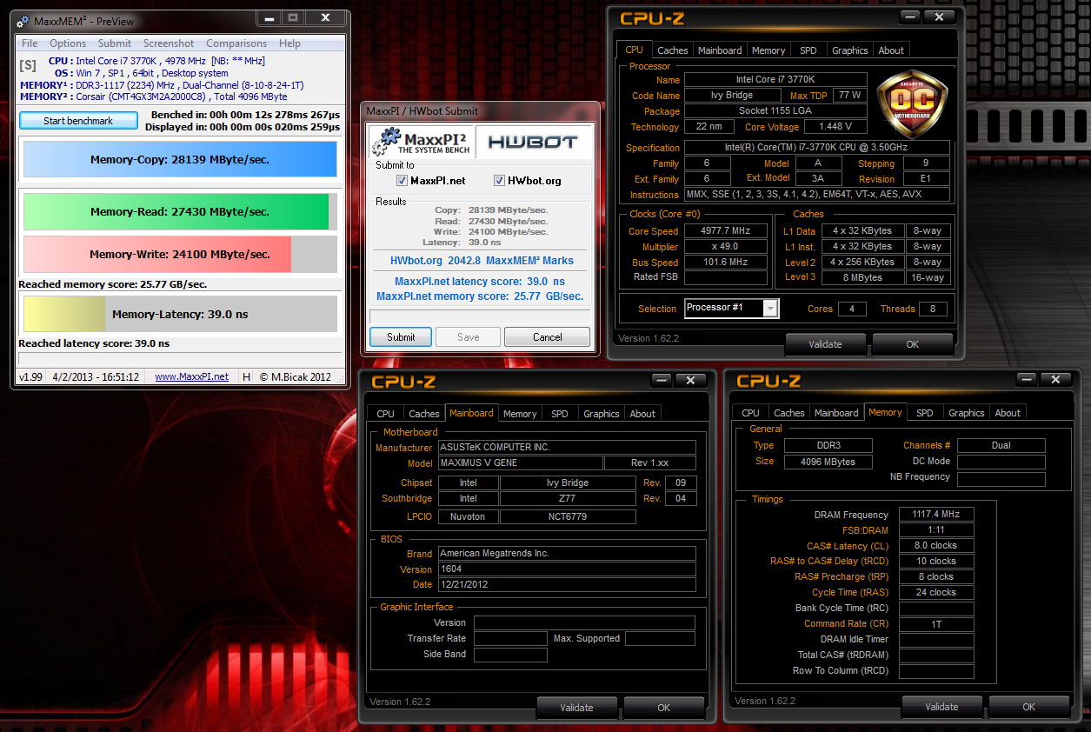Click the DRAM Frequency 1117.4 MHz field
Screen dimensions: 1091x732
click(936, 515)
